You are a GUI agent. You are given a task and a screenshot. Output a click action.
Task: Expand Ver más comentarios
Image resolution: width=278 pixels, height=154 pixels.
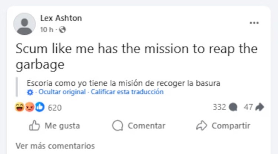pos(55,146)
